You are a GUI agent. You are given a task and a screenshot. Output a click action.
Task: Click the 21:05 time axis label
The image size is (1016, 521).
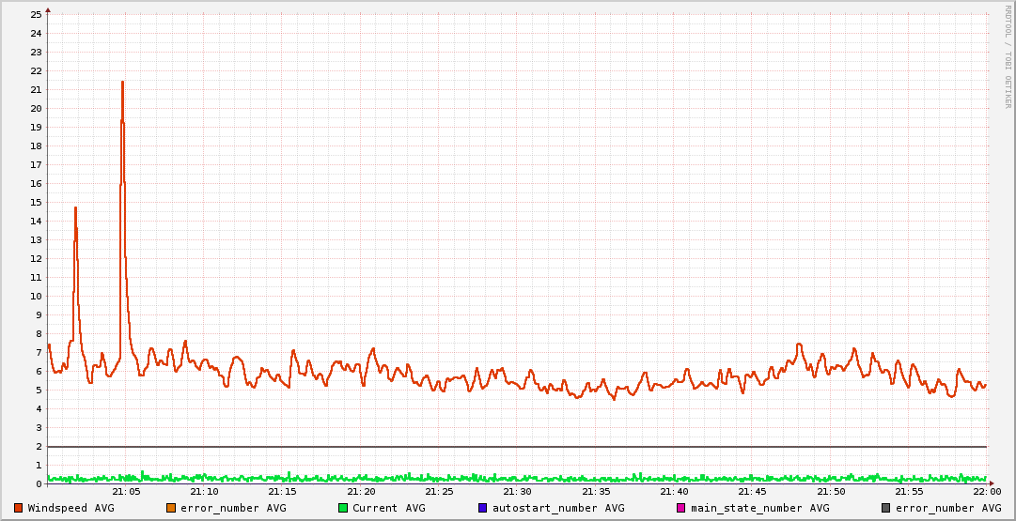point(126,491)
